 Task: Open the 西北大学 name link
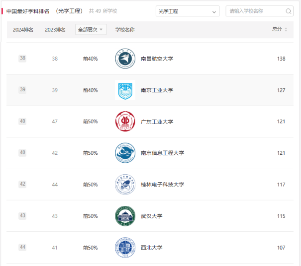pos(151,248)
